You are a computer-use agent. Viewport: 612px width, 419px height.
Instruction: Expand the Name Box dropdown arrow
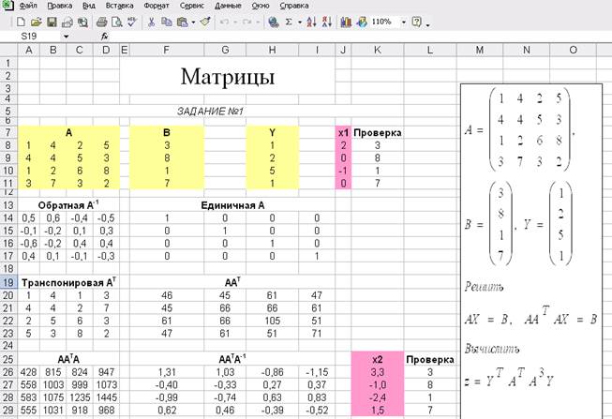point(66,37)
